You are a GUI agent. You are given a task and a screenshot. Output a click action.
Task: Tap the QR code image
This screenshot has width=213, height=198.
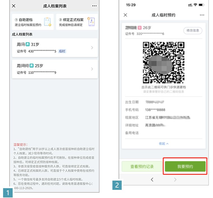tap(164, 63)
